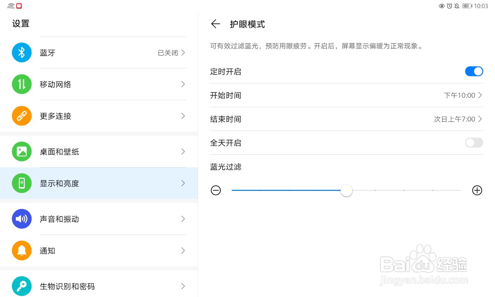
Task: Open the 通知 settings entry
Action: pos(47,251)
